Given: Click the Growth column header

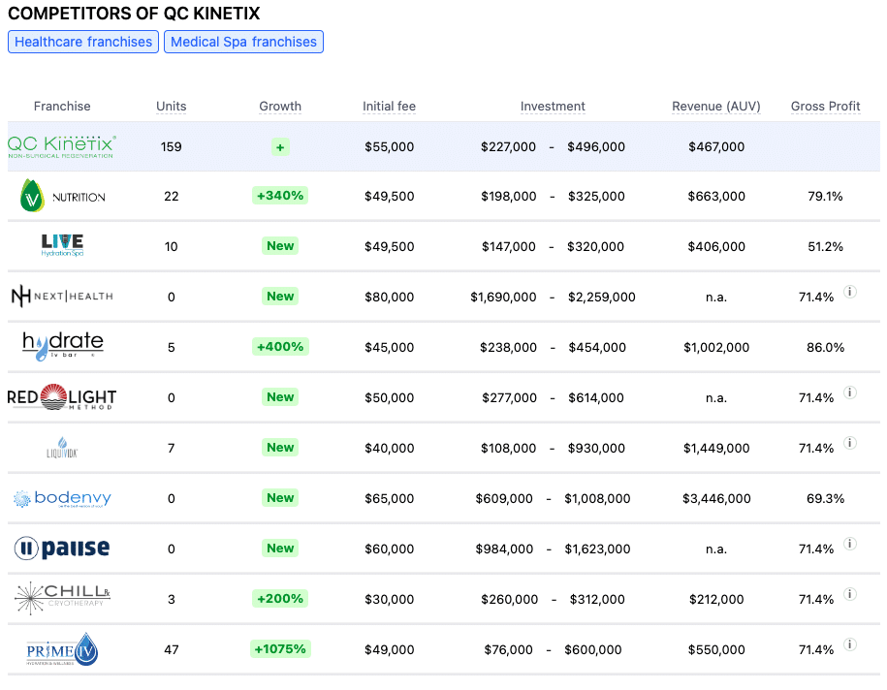Looking at the screenshot, I should 280,107.
